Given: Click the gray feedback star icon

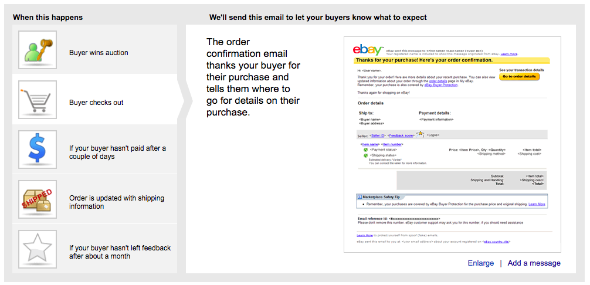Looking at the screenshot, I should tap(38, 249).
